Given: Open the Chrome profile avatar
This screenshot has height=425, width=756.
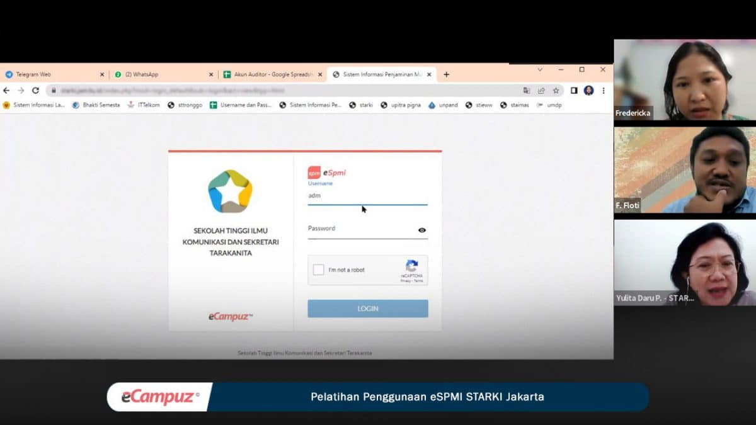Looking at the screenshot, I should pos(588,91).
